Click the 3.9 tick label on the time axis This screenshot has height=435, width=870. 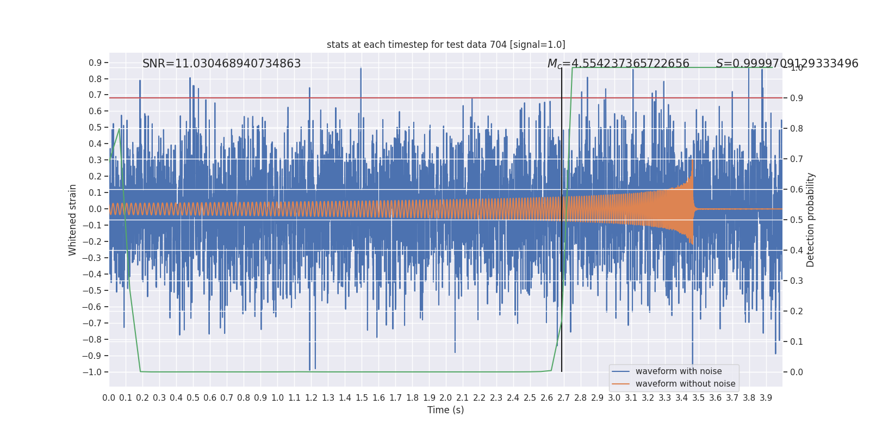tap(766, 398)
